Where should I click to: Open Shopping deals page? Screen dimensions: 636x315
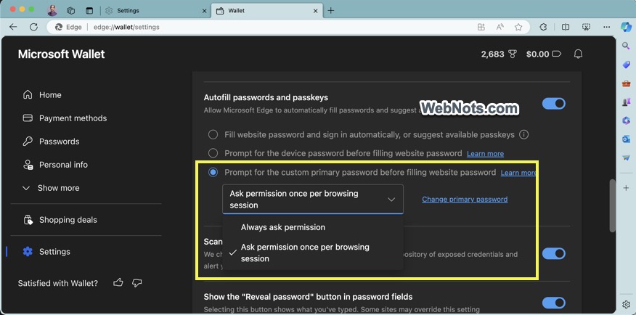tap(68, 220)
